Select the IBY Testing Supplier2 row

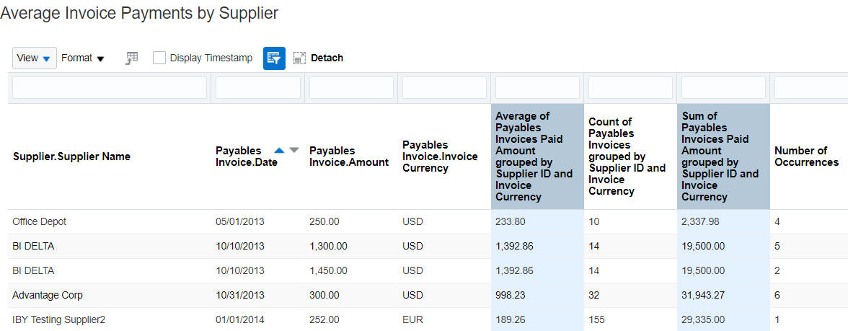click(x=428, y=319)
